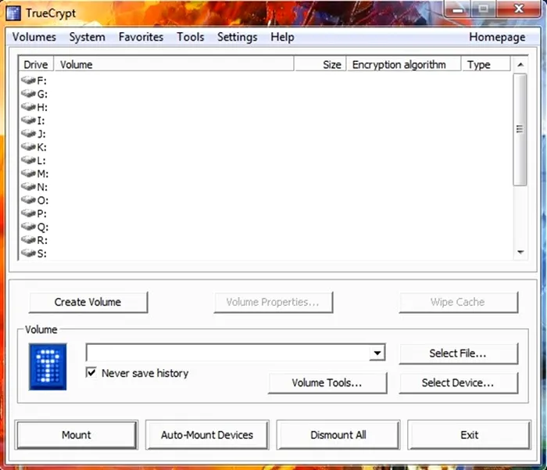This screenshot has width=547, height=470.
Task: Select the M: drive icon
Action: click(x=28, y=173)
